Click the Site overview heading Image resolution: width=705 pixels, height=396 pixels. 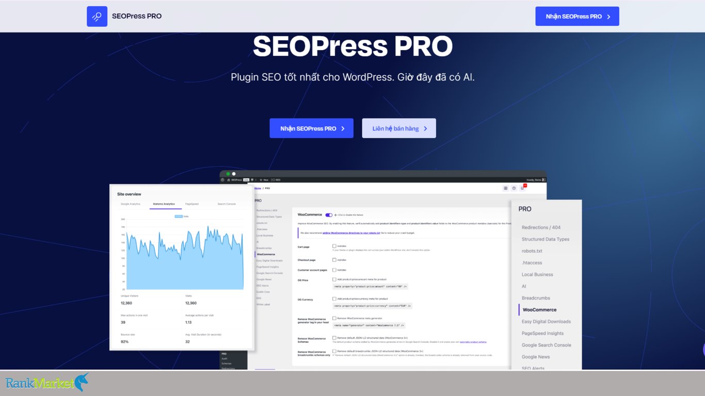(129, 194)
